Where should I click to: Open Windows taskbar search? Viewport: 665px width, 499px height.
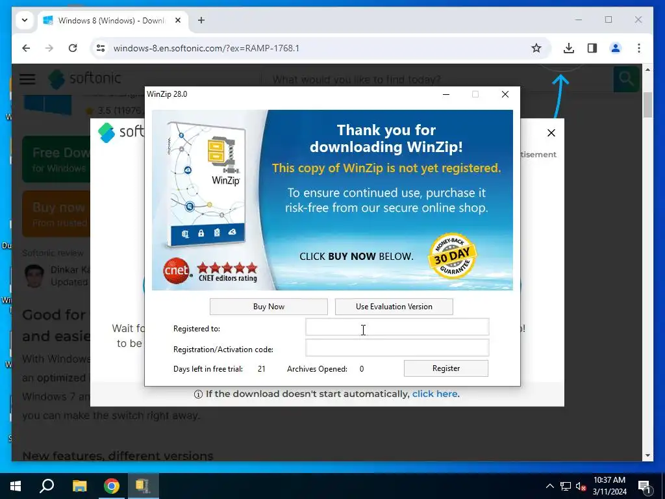point(47,486)
